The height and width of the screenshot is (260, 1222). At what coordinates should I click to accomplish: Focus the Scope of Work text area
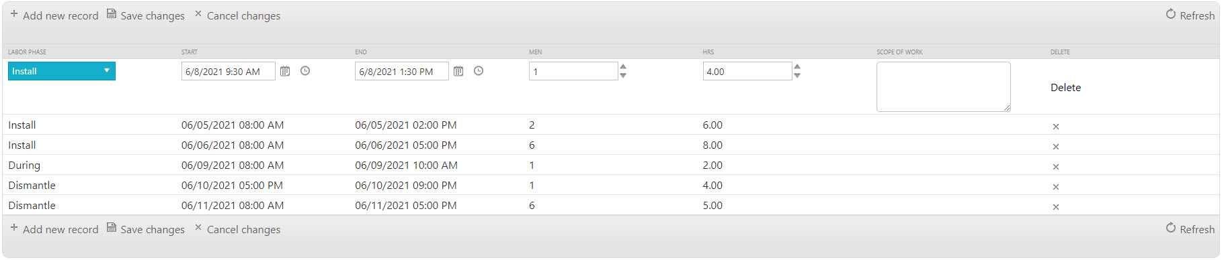[943, 86]
